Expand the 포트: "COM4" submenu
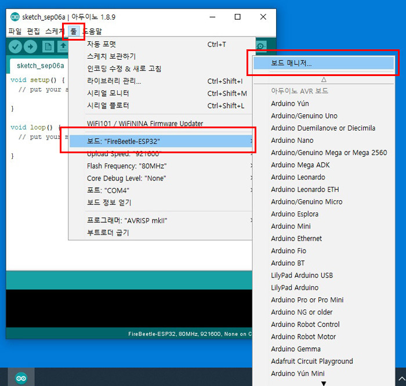 (161, 190)
